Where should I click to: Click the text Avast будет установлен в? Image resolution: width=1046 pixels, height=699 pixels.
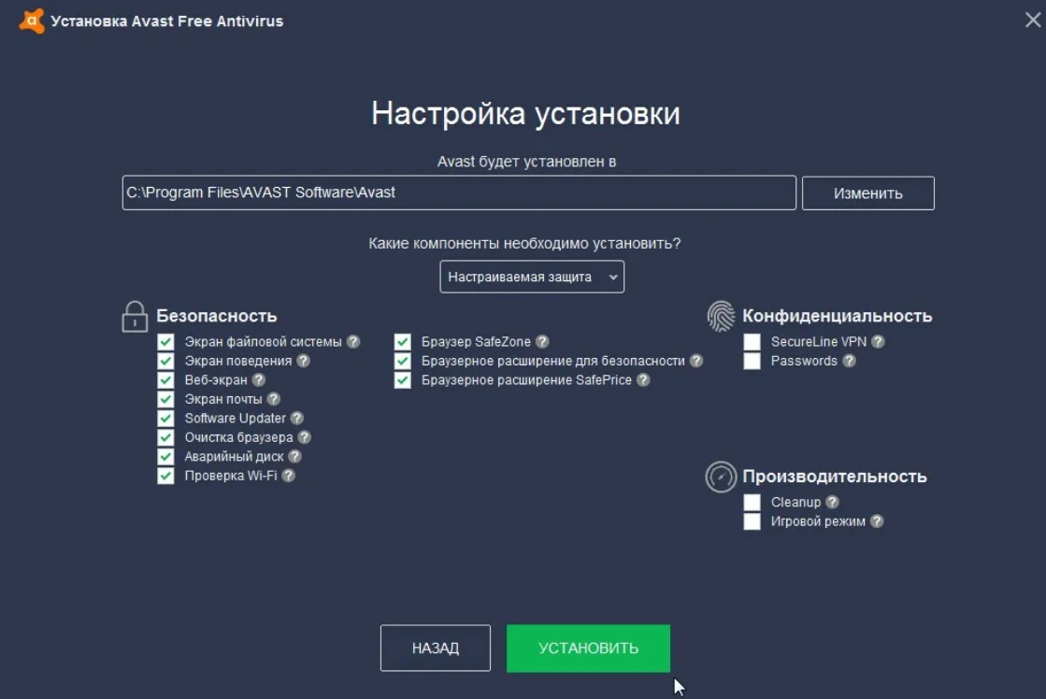pos(526,162)
